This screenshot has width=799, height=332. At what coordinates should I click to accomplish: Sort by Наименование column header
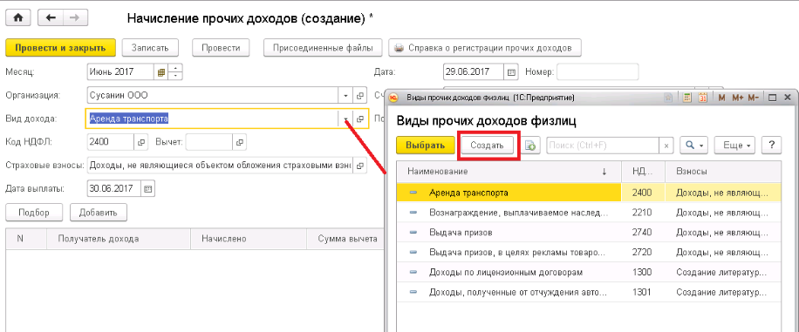[509, 173]
